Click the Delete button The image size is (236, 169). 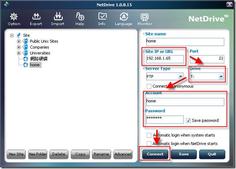[59, 154]
